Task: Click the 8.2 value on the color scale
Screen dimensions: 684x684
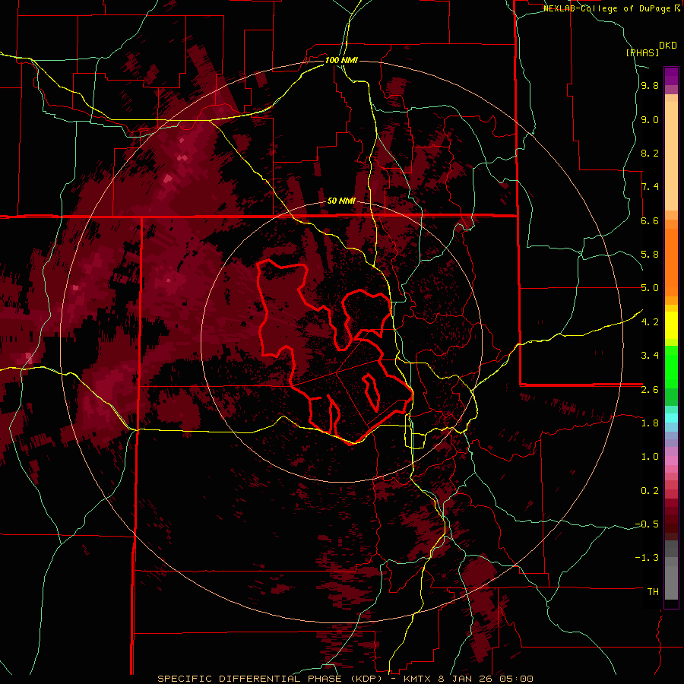Action: [x=650, y=154]
